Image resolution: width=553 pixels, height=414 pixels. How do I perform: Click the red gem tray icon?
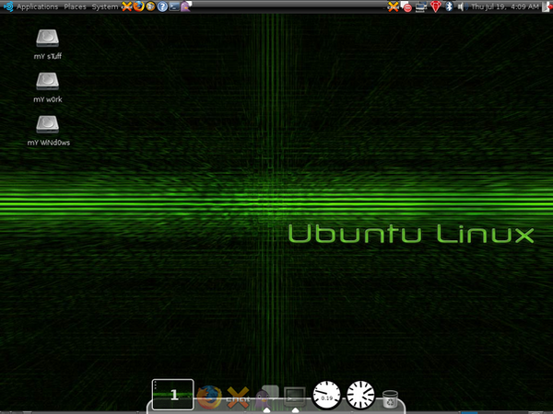coord(436,6)
